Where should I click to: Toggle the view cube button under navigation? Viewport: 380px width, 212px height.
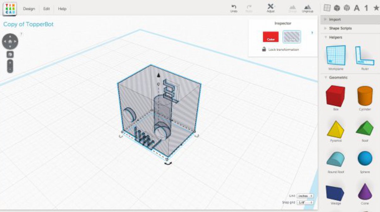pos(10,54)
